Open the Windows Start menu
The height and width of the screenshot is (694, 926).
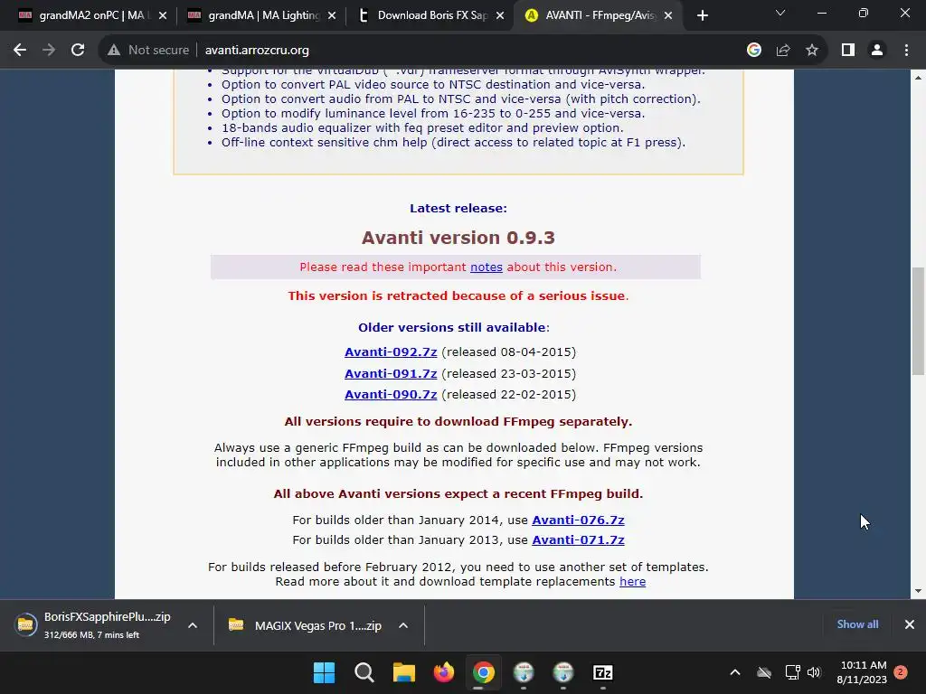[x=325, y=672]
